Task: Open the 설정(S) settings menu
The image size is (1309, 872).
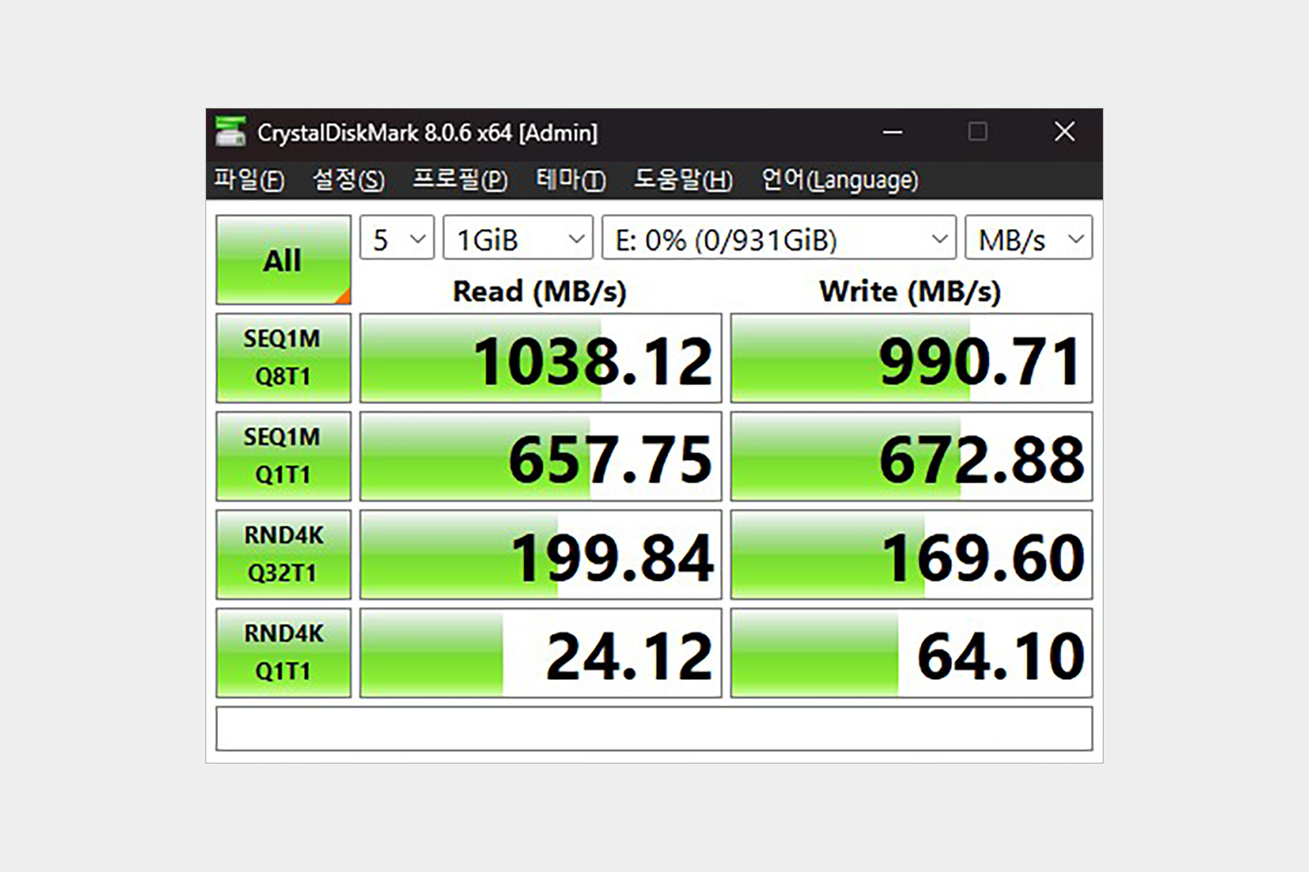Action: tap(348, 180)
